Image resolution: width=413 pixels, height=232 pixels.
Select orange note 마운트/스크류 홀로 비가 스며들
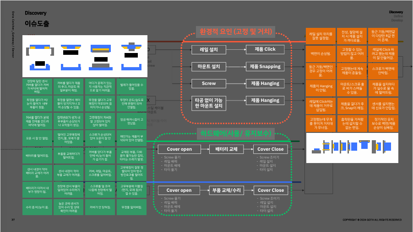tap(352, 88)
